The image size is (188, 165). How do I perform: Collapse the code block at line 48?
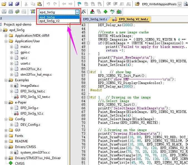pos(88,43)
